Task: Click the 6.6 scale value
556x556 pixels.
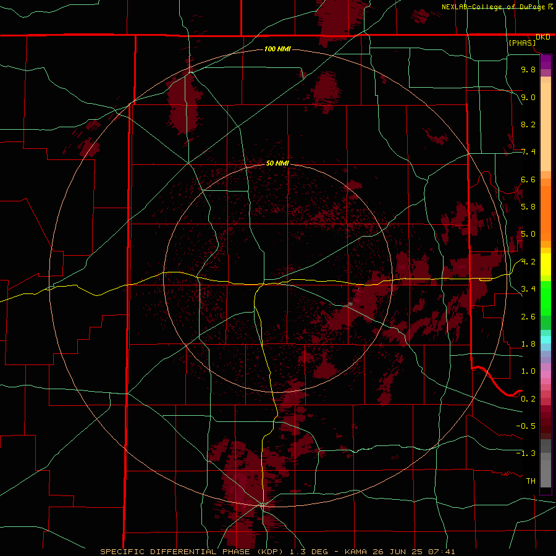Action: tap(528, 179)
